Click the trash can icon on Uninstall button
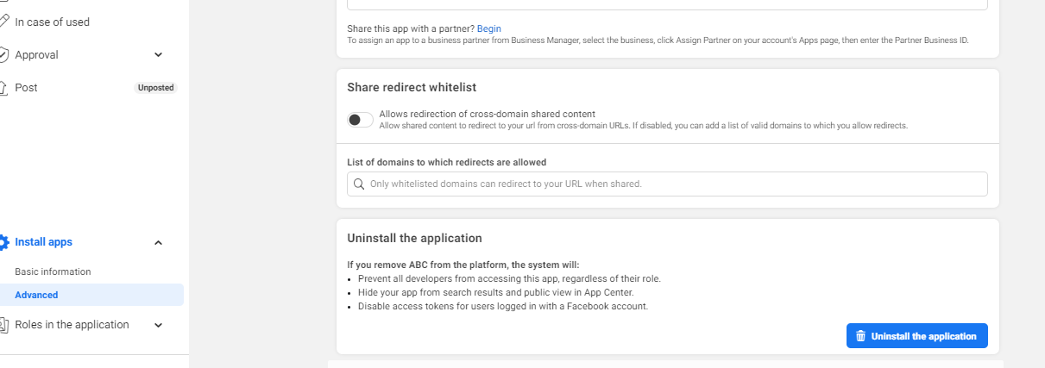Screen dimensions: 1045x368 click(860, 336)
